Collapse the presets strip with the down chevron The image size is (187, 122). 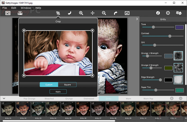pyautogui.click(x=4, y=99)
